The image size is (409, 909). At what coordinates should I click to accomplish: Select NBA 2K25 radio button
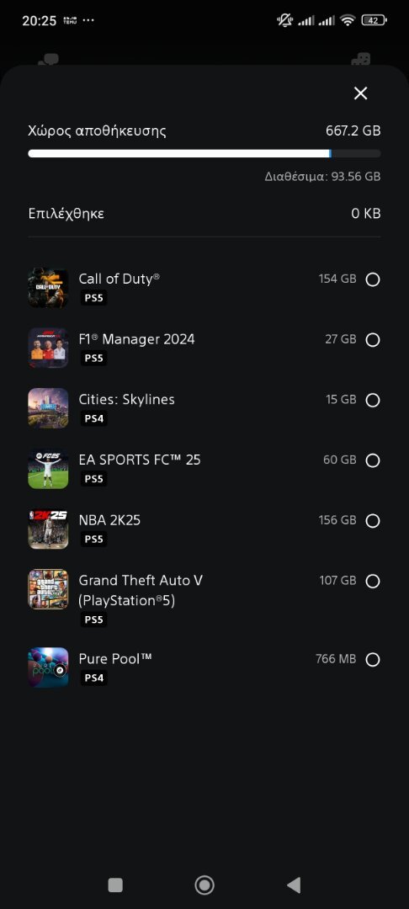(x=373, y=521)
